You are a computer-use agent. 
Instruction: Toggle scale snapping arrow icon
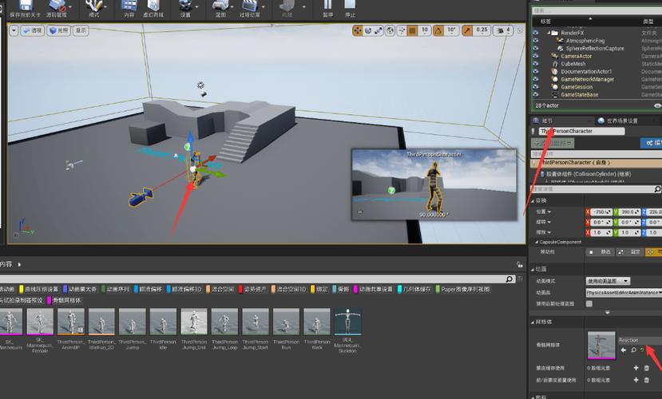pyautogui.click(x=467, y=30)
